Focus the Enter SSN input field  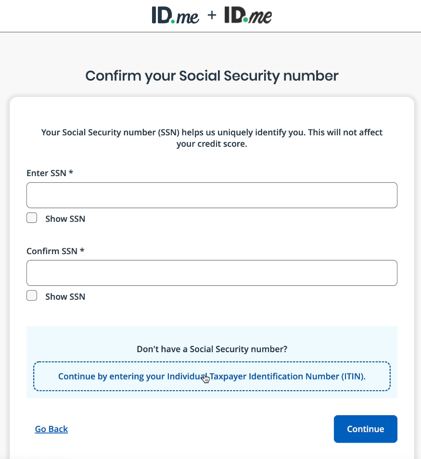click(x=212, y=195)
